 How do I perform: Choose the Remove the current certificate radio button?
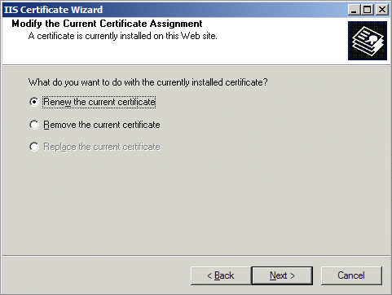[34, 125]
